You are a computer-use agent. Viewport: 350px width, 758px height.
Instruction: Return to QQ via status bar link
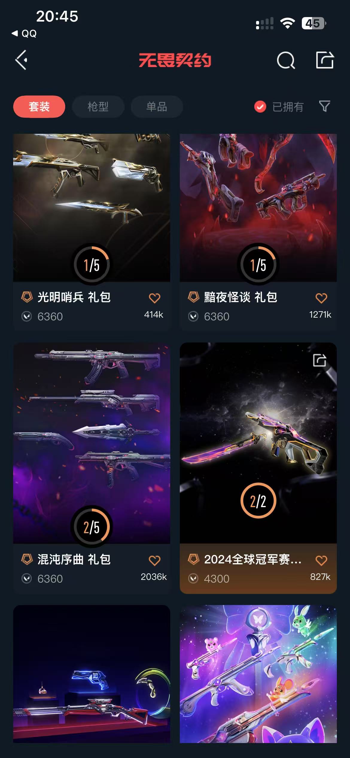pos(24,34)
